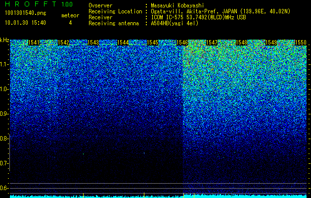The width and height of the screenshot is (311, 198).
Task: Click the 1543 time marker
Action: (93, 43)
